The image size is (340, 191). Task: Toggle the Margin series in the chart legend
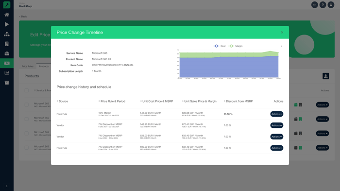tap(236, 46)
